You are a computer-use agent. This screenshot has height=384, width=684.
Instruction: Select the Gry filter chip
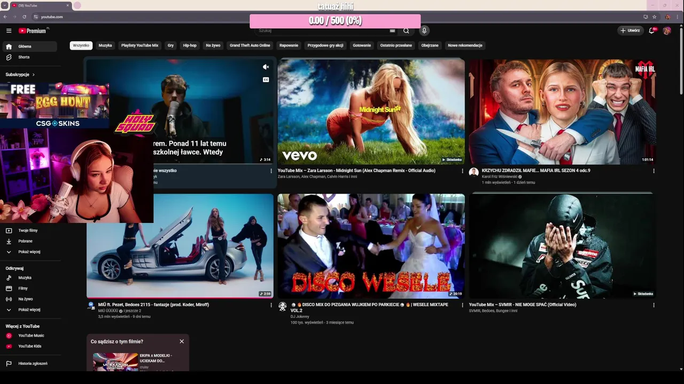pyautogui.click(x=170, y=46)
